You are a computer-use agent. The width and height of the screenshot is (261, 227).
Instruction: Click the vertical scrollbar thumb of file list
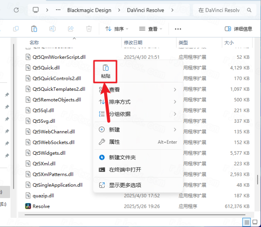[x=258, y=179]
